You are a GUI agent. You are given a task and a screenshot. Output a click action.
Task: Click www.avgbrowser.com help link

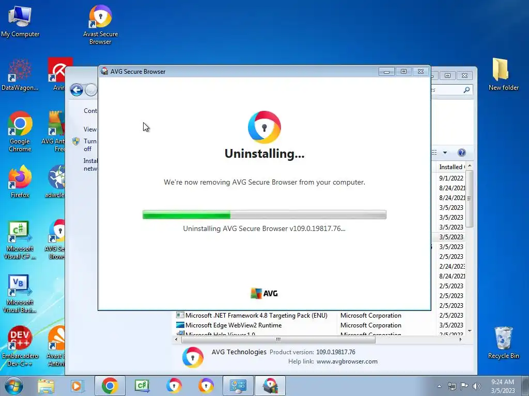[347, 361]
